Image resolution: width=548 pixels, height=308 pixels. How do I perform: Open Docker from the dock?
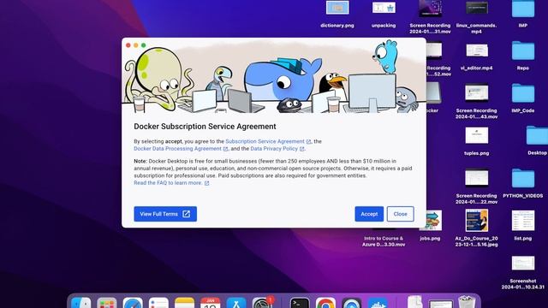(x=378, y=303)
